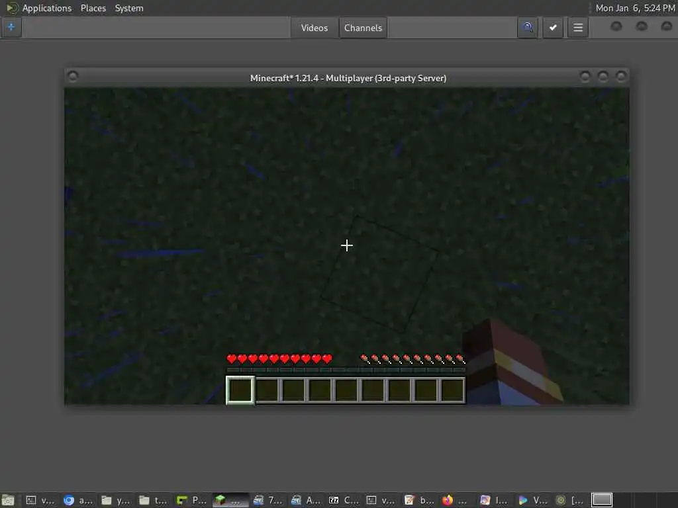The height and width of the screenshot is (508, 678).
Task: Open the Applications menu
Action: pos(47,8)
